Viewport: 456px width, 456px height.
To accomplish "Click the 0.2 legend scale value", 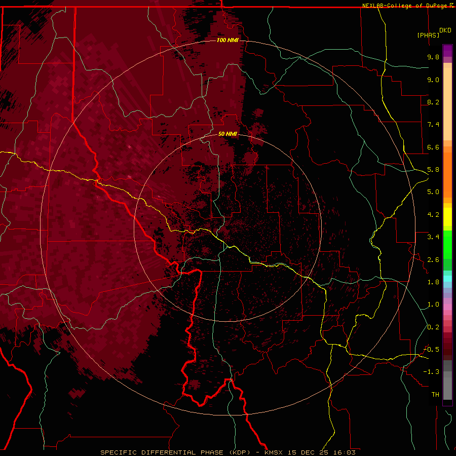I will (433, 327).
